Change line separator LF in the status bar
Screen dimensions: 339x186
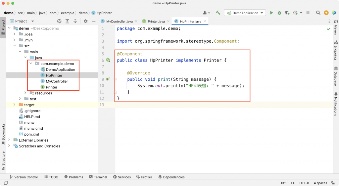click(293, 183)
